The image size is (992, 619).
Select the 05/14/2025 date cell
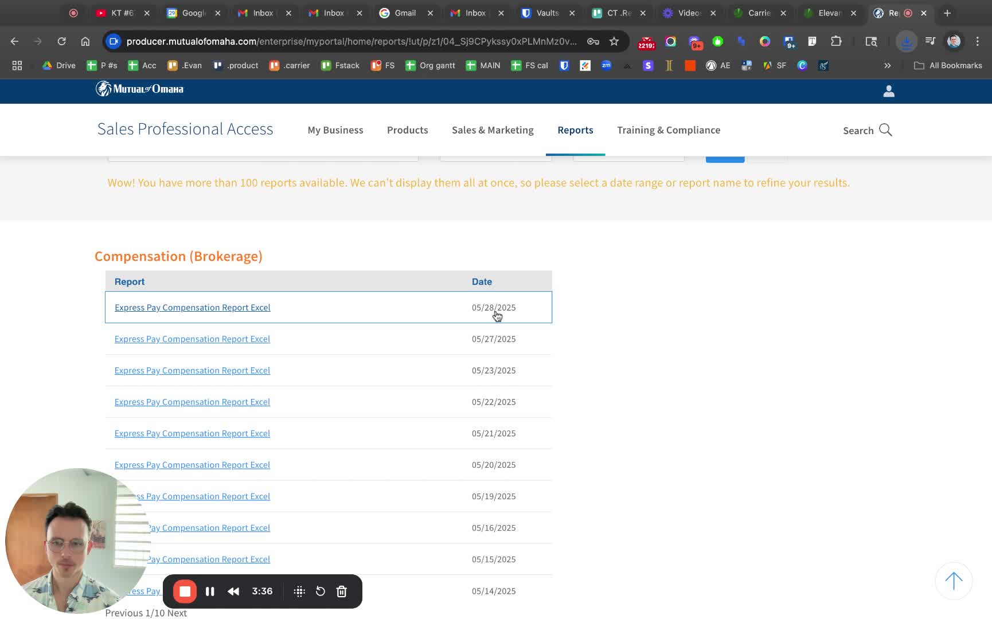(x=494, y=591)
